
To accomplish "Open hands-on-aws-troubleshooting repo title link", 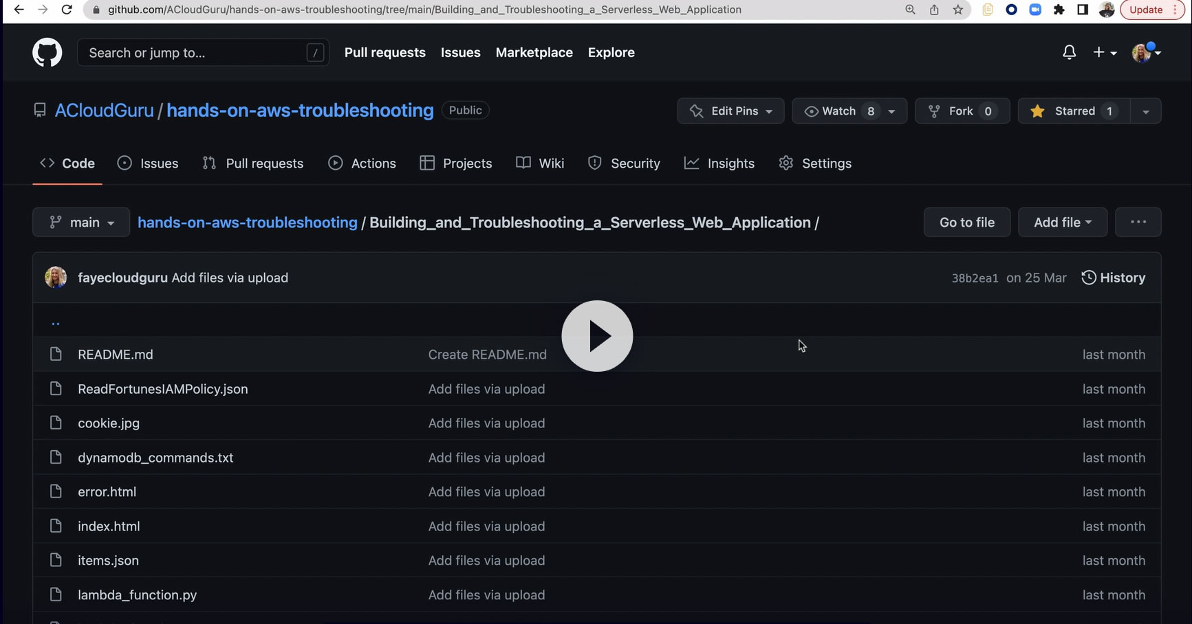I will click(300, 110).
